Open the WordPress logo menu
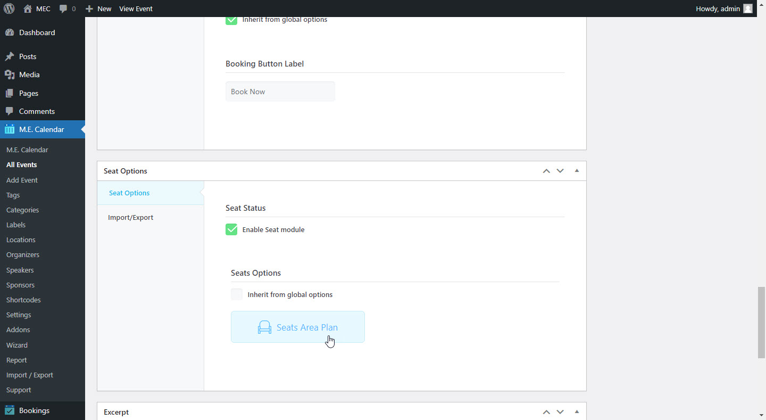Viewport: 766px width, 420px height. click(9, 9)
